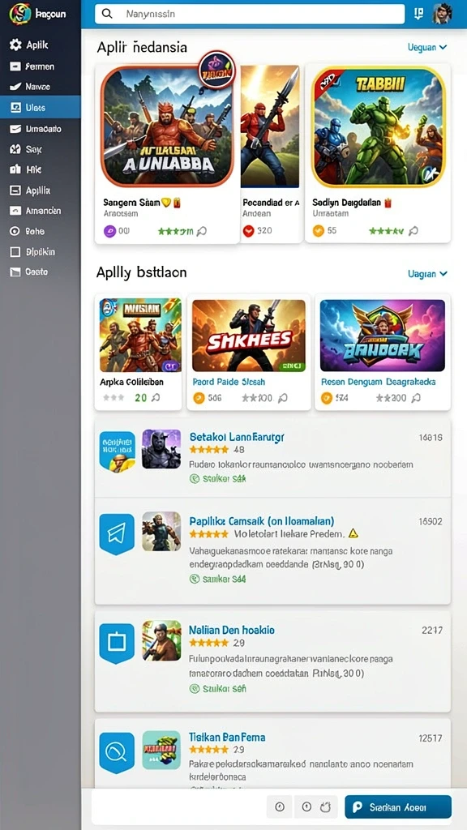Click the blue app icon beside Setakoı Lannfarutgr
Screen dimensions: 467x830
(118, 451)
